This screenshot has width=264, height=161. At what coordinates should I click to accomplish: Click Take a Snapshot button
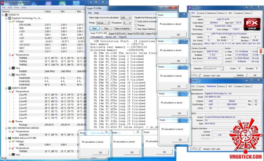click(x=122, y=29)
